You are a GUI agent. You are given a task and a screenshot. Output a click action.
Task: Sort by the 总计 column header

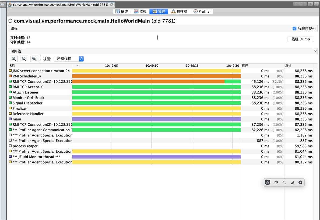click(299, 66)
